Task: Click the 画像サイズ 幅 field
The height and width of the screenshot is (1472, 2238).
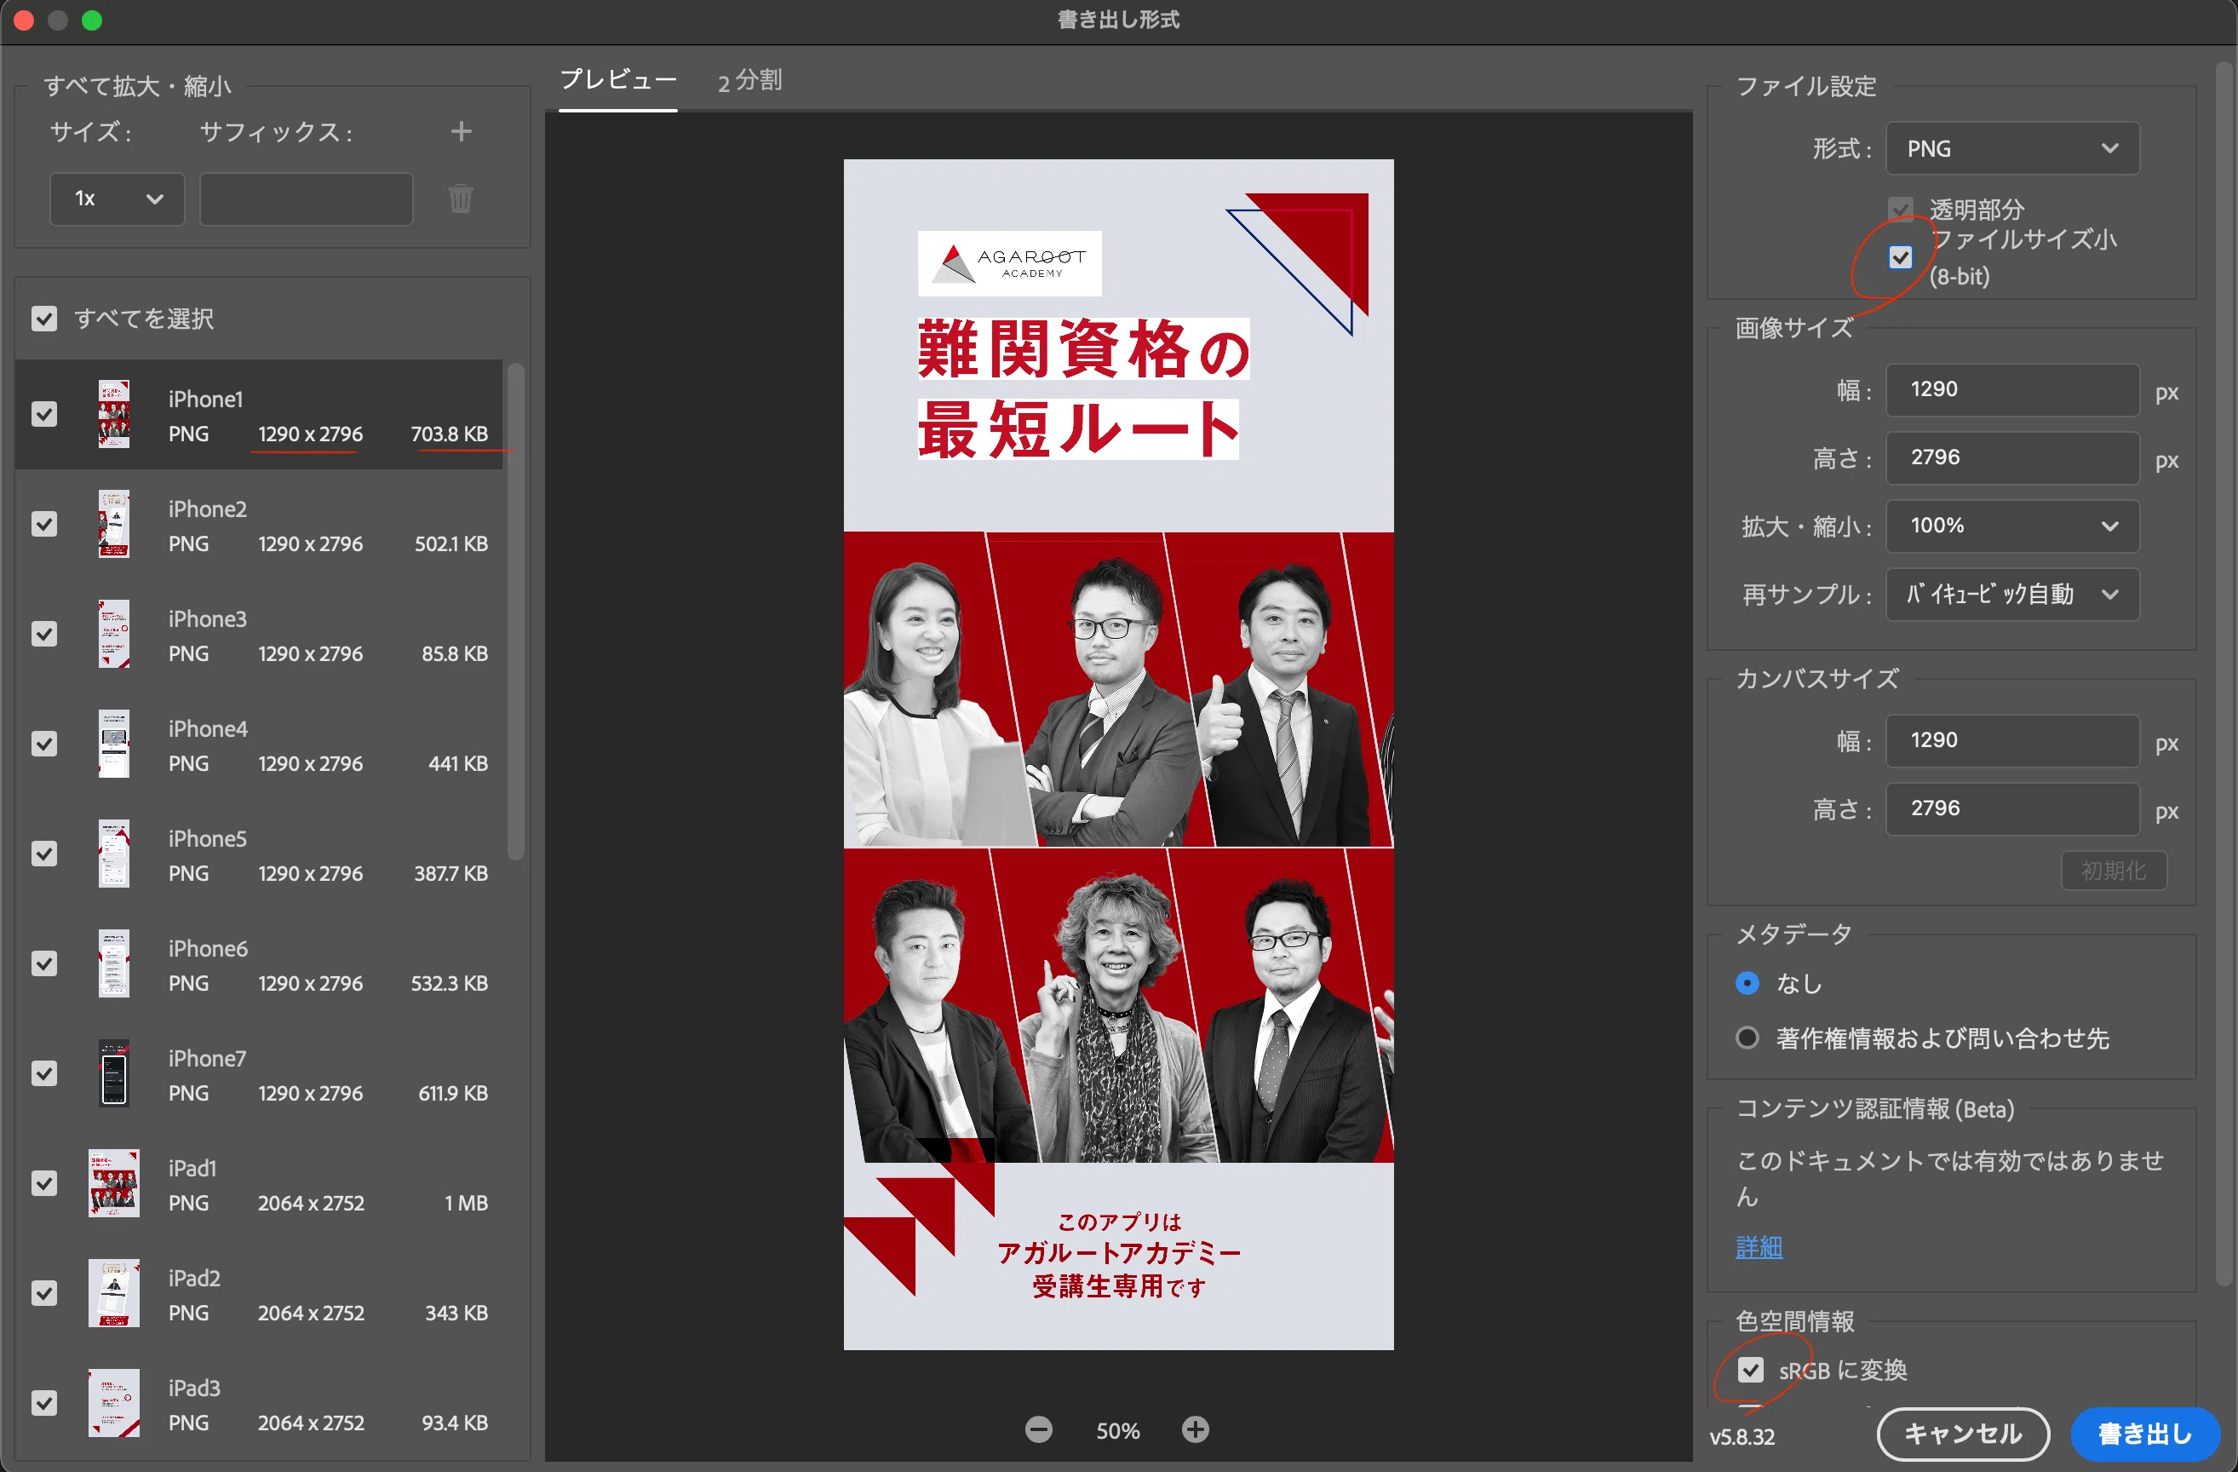Action: [x=2012, y=389]
